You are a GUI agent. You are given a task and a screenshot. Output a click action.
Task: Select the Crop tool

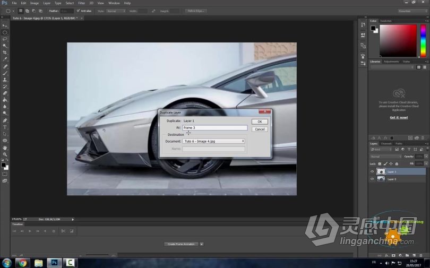pyautogui.click(x=5, y=53)
